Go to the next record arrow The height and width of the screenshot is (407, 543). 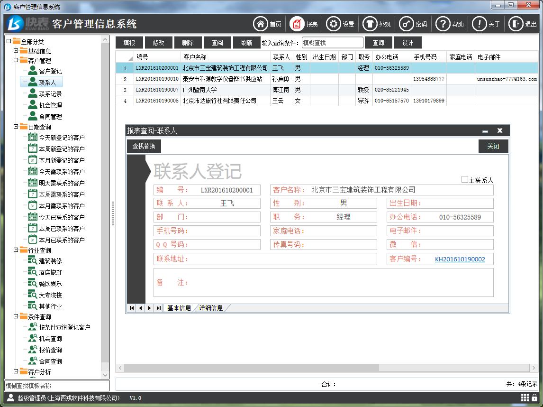pyautogui.click(x=149, y=308)
